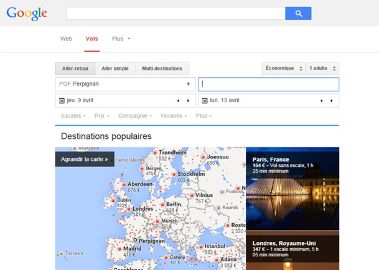379x270 pixels.
Task: Click the Terceira map marker
Action: pos(61,254)
